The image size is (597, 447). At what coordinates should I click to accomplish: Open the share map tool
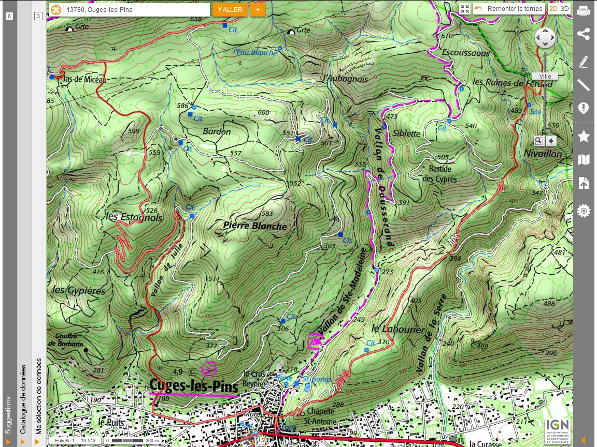tap(584, 34)
